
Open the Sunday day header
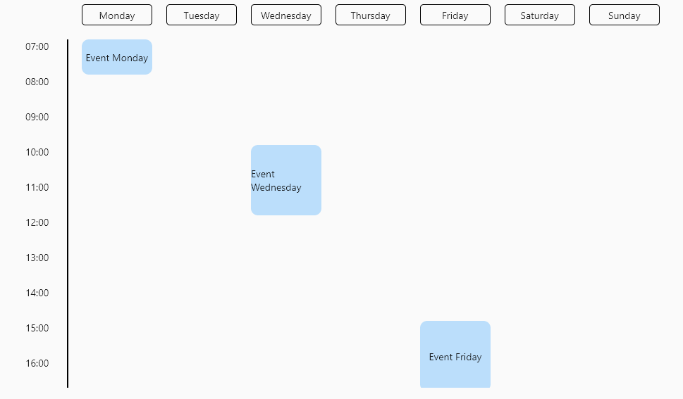pyautogui.click(x=624, y=15)
